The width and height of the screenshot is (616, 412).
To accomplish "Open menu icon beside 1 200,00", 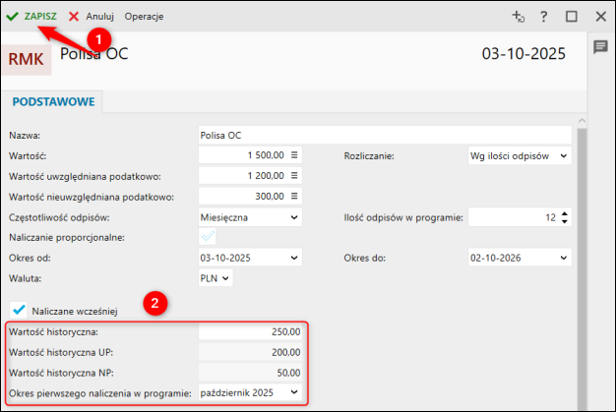I will [x=294, y=175].
